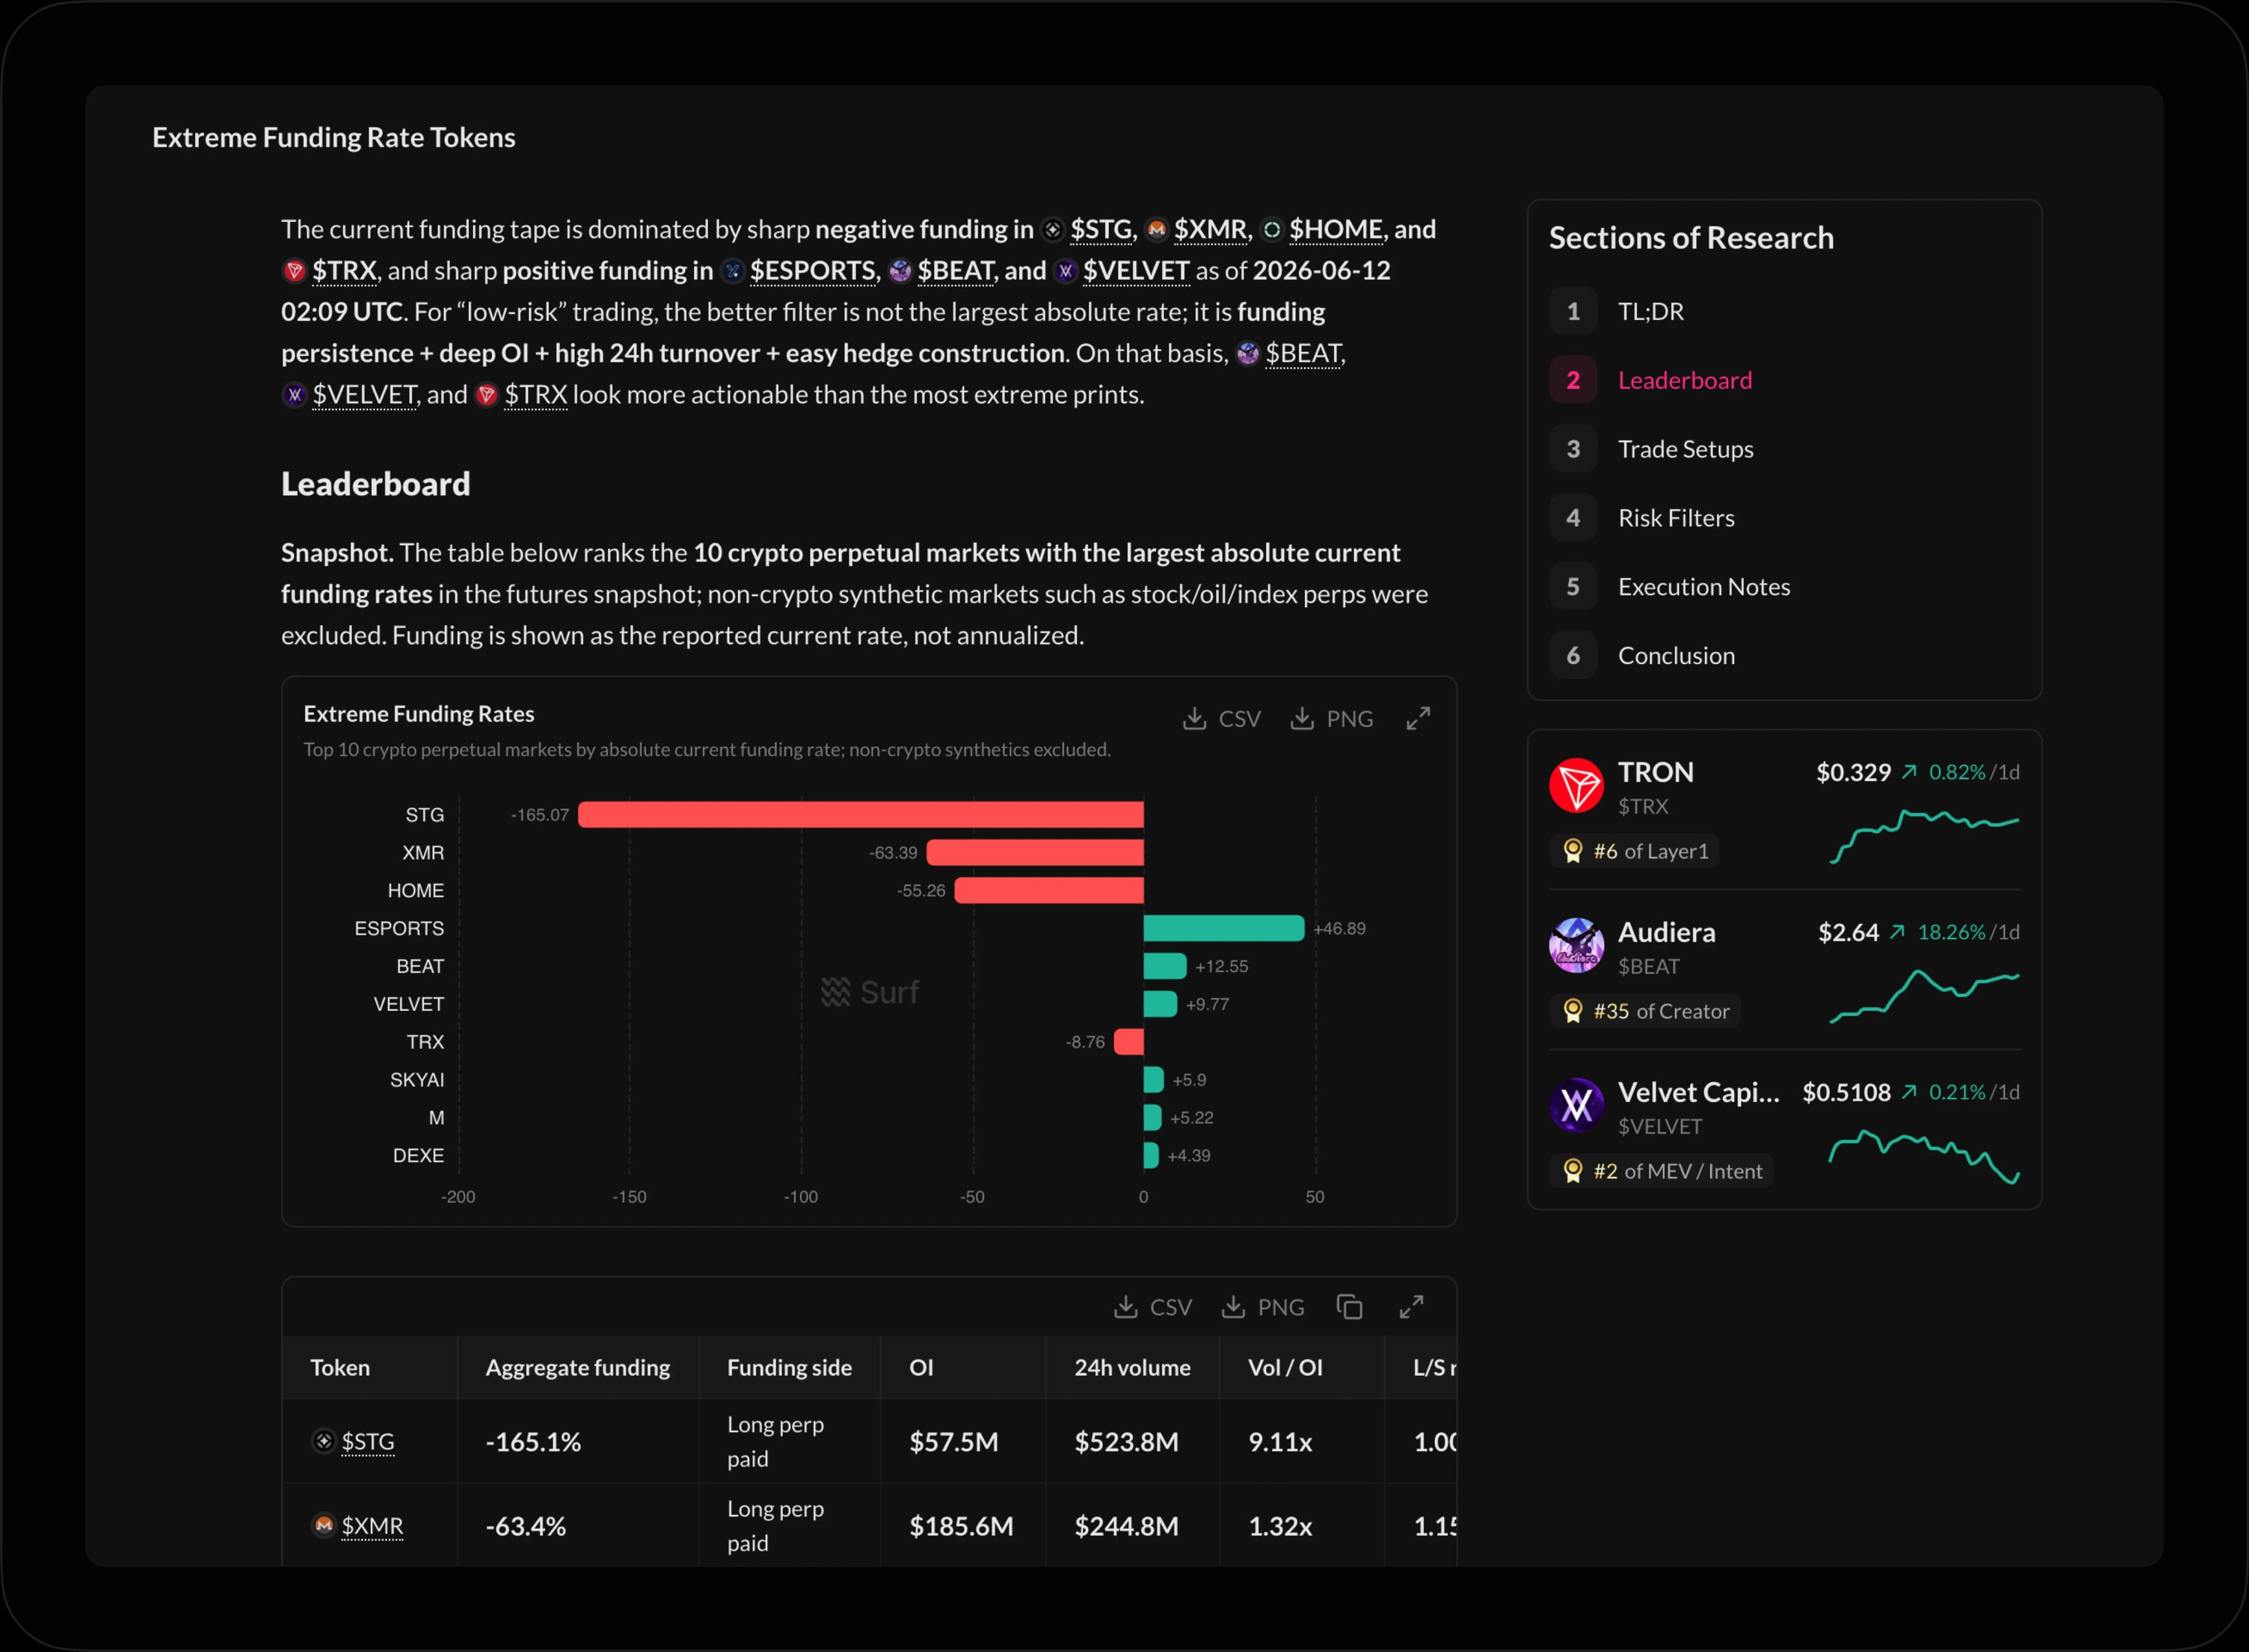Jump to the Trade Setups section

click(x=1784, y=449)
